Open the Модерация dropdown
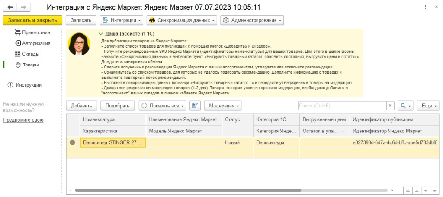 (x=223, y=106)
